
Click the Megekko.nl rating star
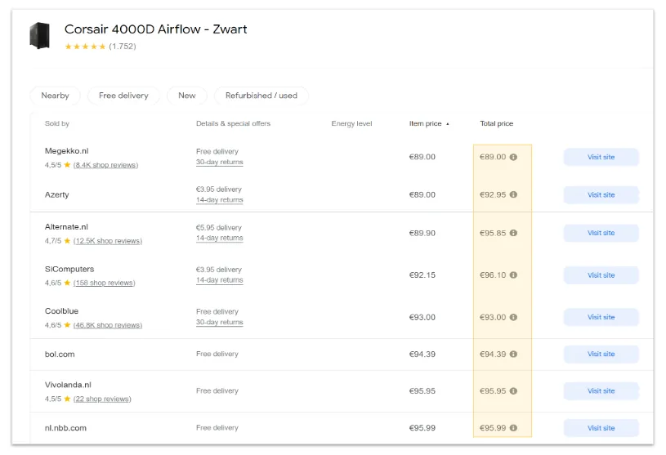pyautogui.click(x=67, y=165)
